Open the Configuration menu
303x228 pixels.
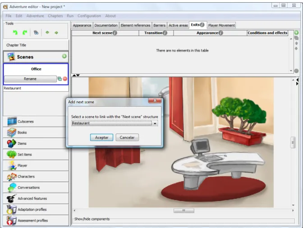click(89, 16)
